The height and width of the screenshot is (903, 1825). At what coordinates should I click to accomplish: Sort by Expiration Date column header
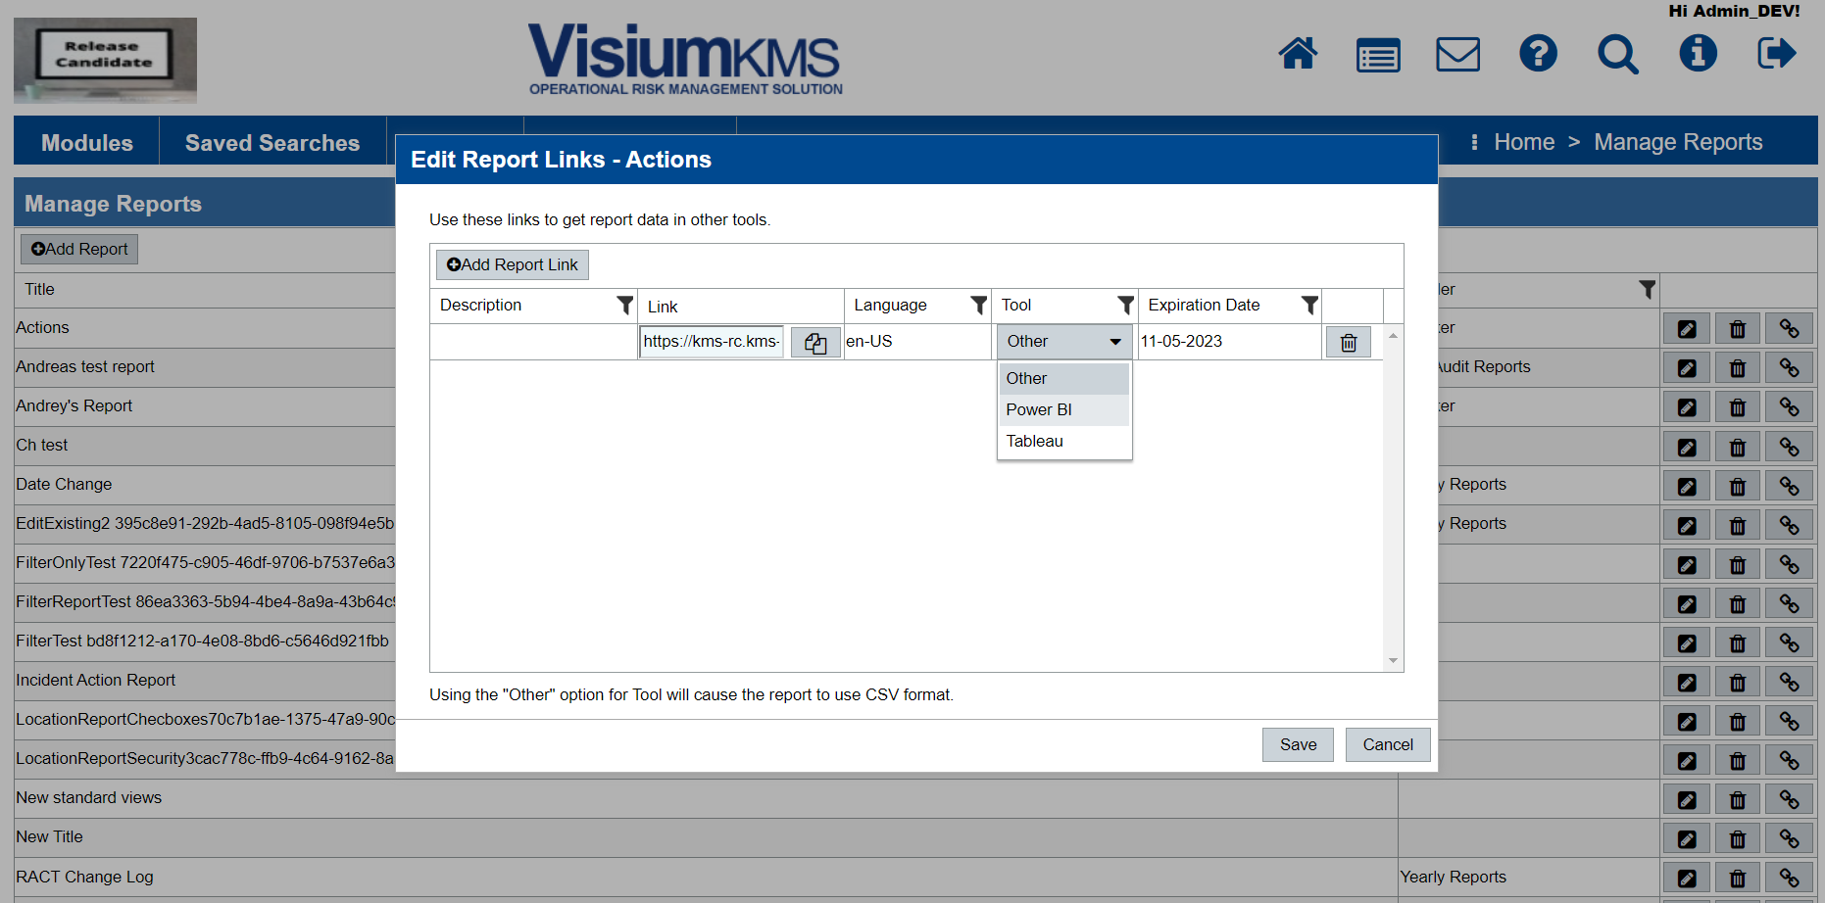tap(1204, 306)
